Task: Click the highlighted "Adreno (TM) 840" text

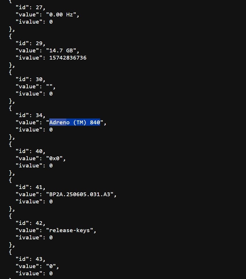Action: [75, 123]
